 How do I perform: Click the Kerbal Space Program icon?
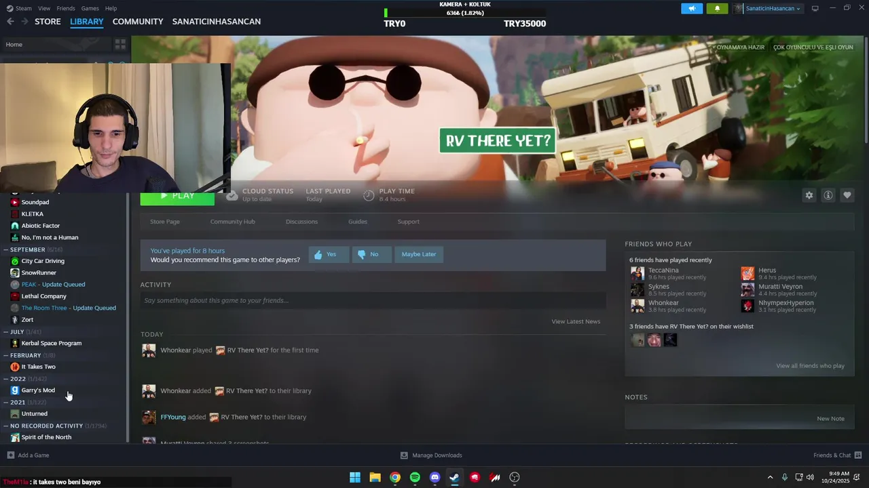coord(15,343)
